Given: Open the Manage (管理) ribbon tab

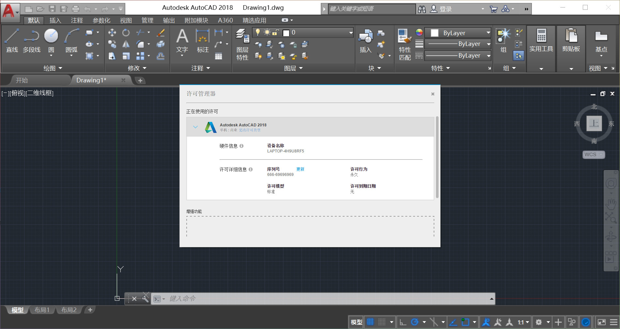Looking at the screenshot, I should coord(147,21).
